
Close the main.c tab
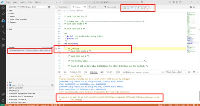tap(85, 7)
